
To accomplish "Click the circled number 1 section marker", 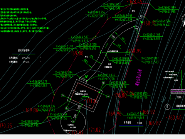I will pyautogui.click(x=167, y=107).
